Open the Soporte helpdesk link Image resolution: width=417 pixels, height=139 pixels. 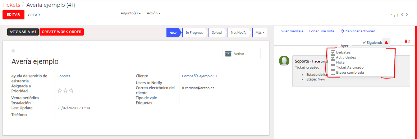tap(64, 76)
